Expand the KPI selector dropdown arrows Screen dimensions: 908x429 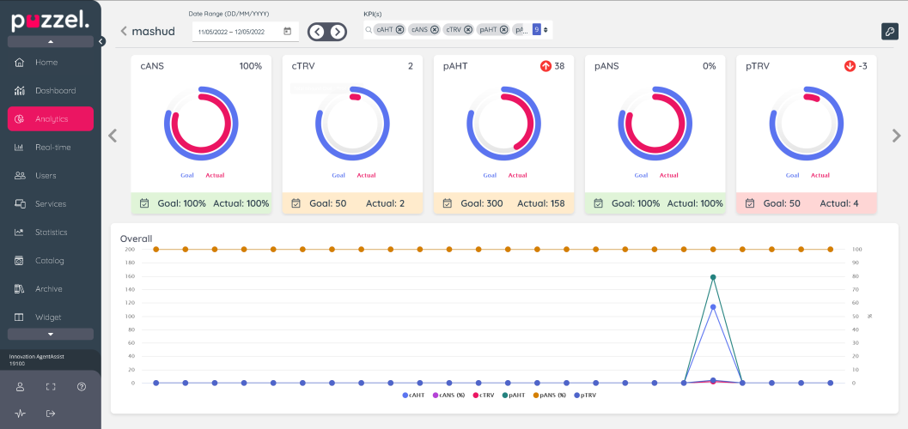pyautogui.click(x=545, y=29)
